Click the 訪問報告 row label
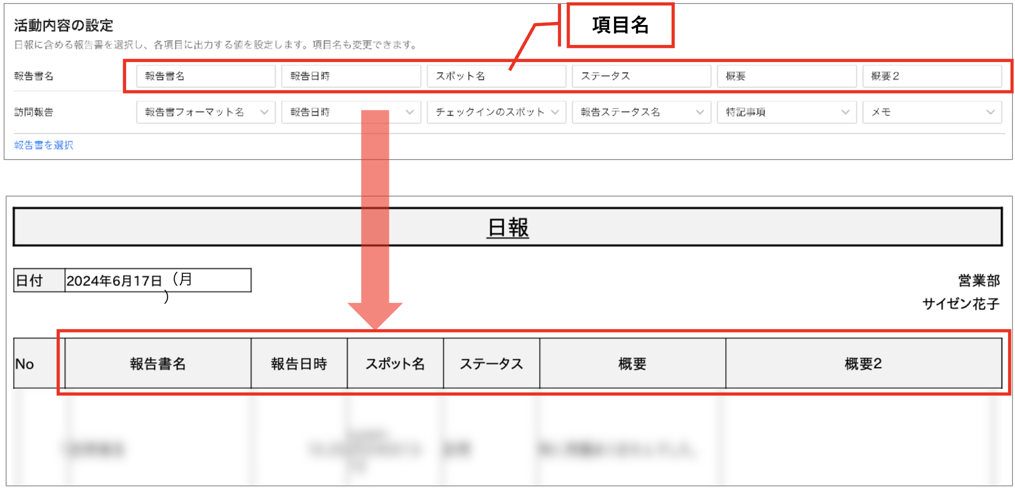 point(34,112)
